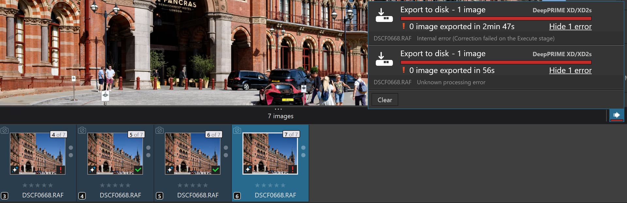This screenshot has width=627, height=203.
Task: Click virtual copy badge number 4
Action: point(82,196)
